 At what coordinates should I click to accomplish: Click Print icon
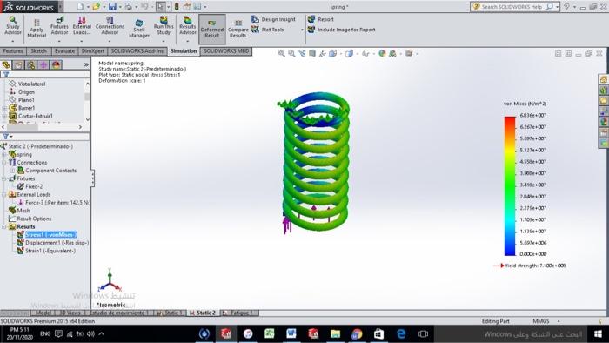128,7
